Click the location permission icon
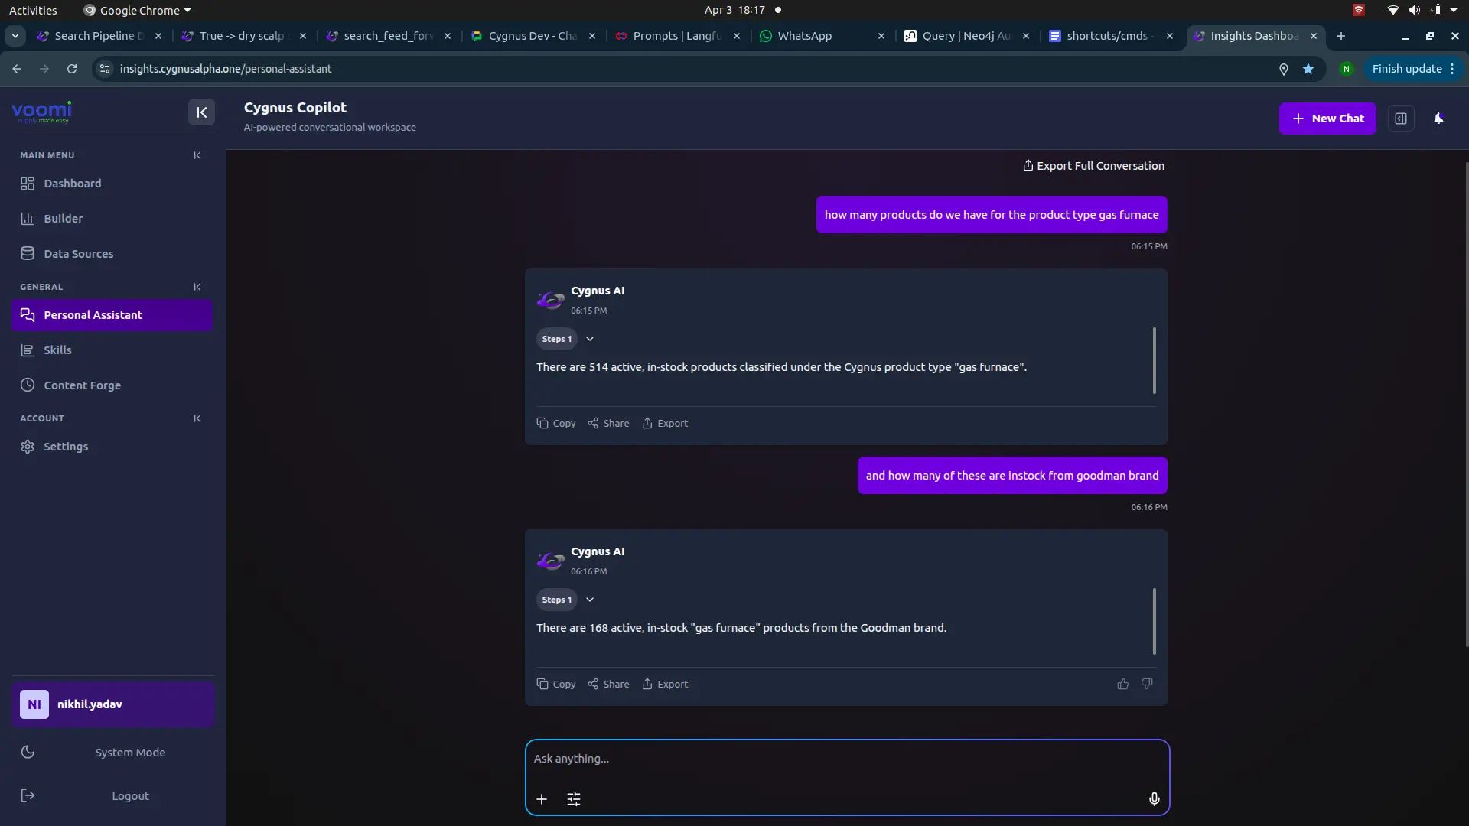 pyautogui.click(x=1284, y=69)
